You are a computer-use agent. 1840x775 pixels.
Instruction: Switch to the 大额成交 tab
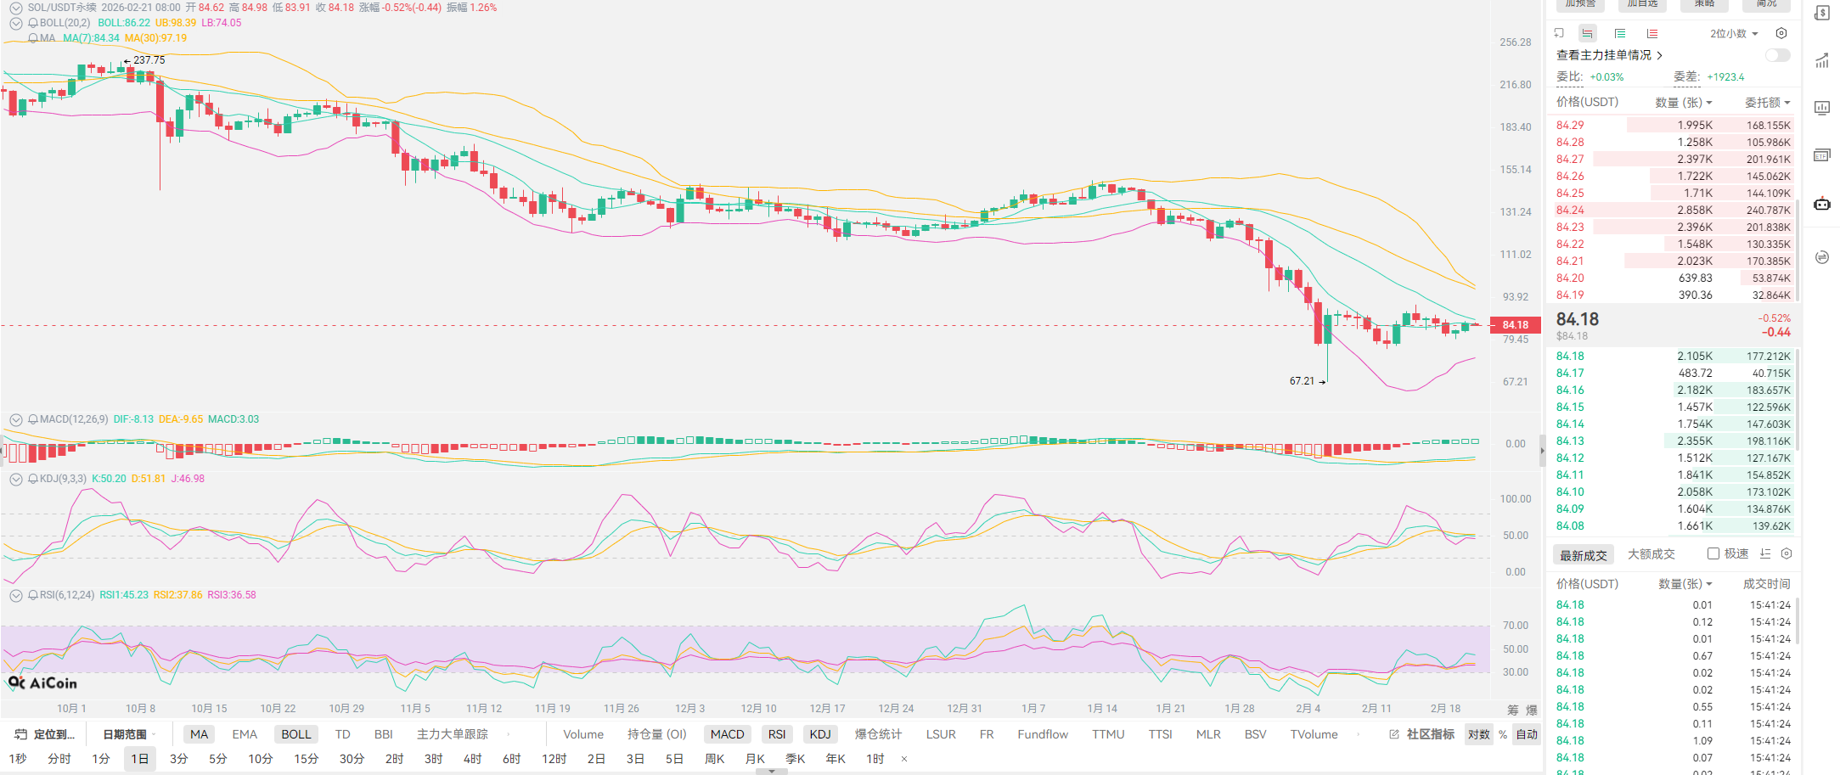pyautogui.click(x=1651, y=554)
